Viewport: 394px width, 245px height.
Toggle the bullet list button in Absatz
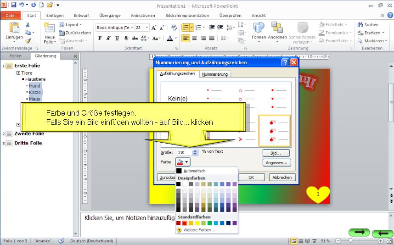pos(186,28)
